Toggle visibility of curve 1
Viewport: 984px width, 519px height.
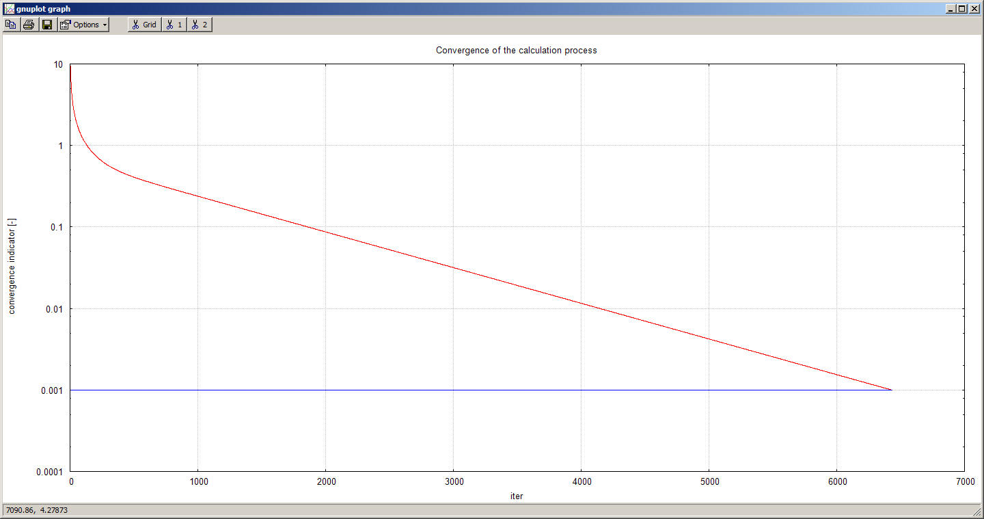click(174, 25)
